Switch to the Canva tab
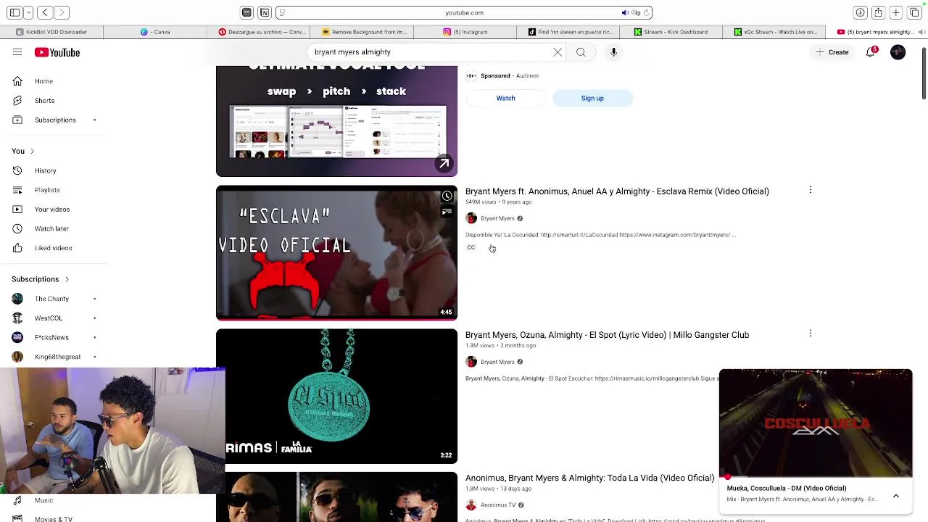928x522 pixels. pos(155,32)
